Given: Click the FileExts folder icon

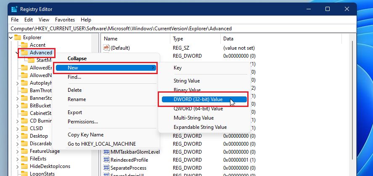Looking at the screenshot, I should pyautogui.click(x=24, y=159).
